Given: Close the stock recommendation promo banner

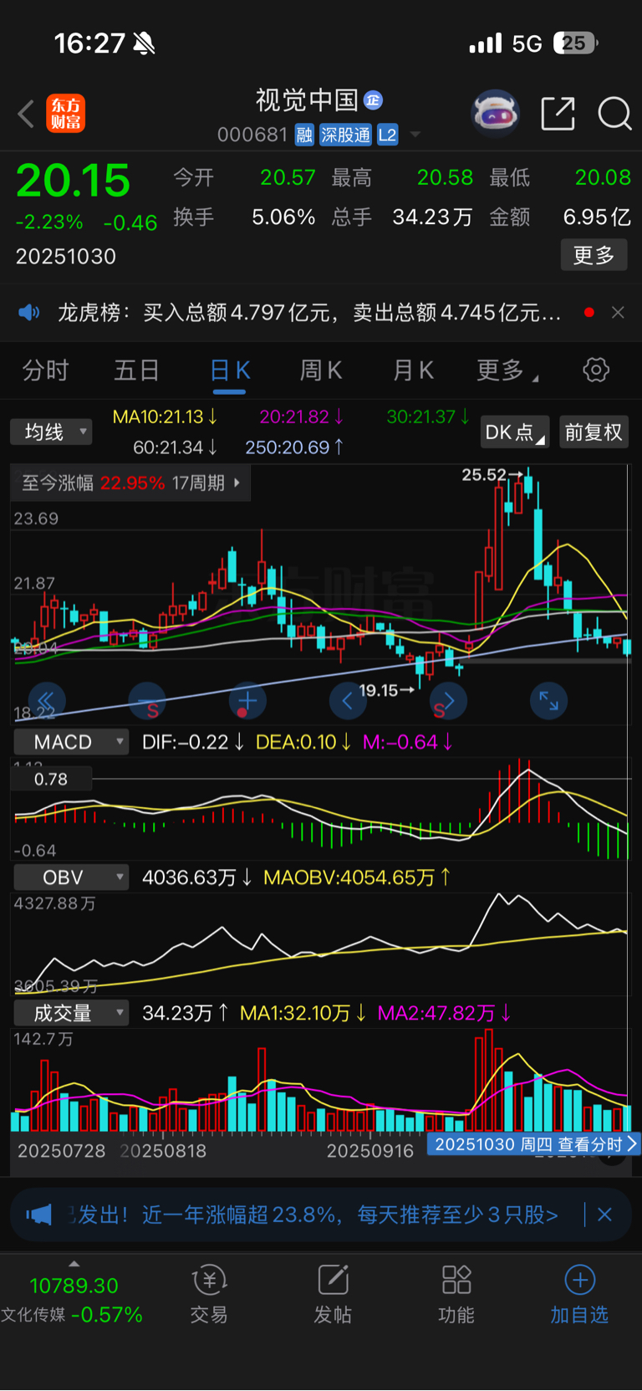Looking at the screenshot, I should point(604,1215).
